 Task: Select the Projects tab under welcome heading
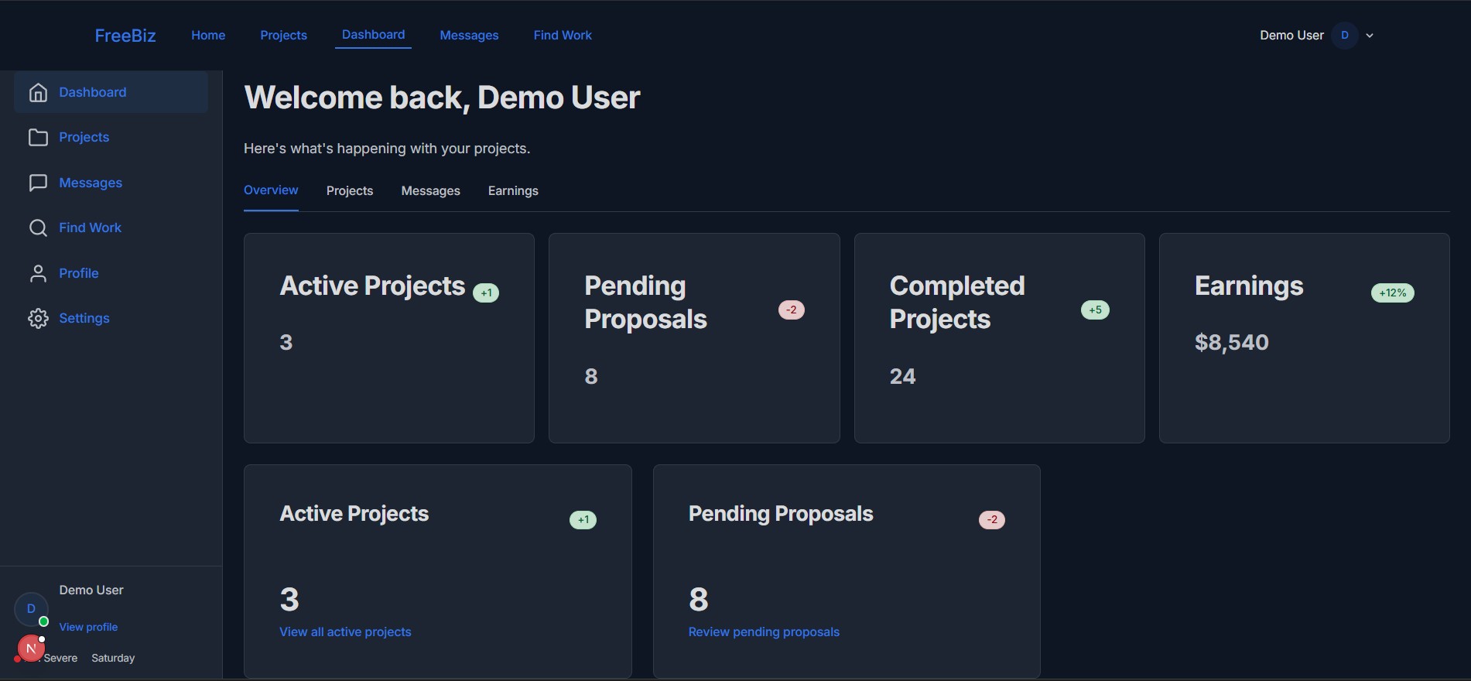tap(350, 191)
